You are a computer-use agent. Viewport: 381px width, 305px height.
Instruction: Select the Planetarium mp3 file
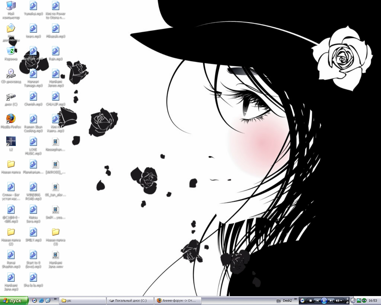33,166
